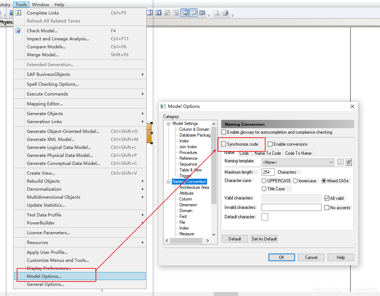The height and width of the screenshot is (296, 380).
Task: Select the UPPERCASE character case option
Action: pos(264,181)
